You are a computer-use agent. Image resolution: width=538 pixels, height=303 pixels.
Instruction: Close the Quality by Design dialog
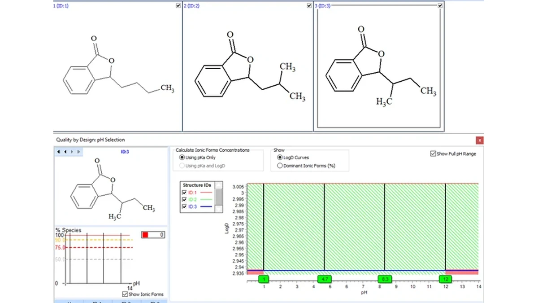[480, 140]
